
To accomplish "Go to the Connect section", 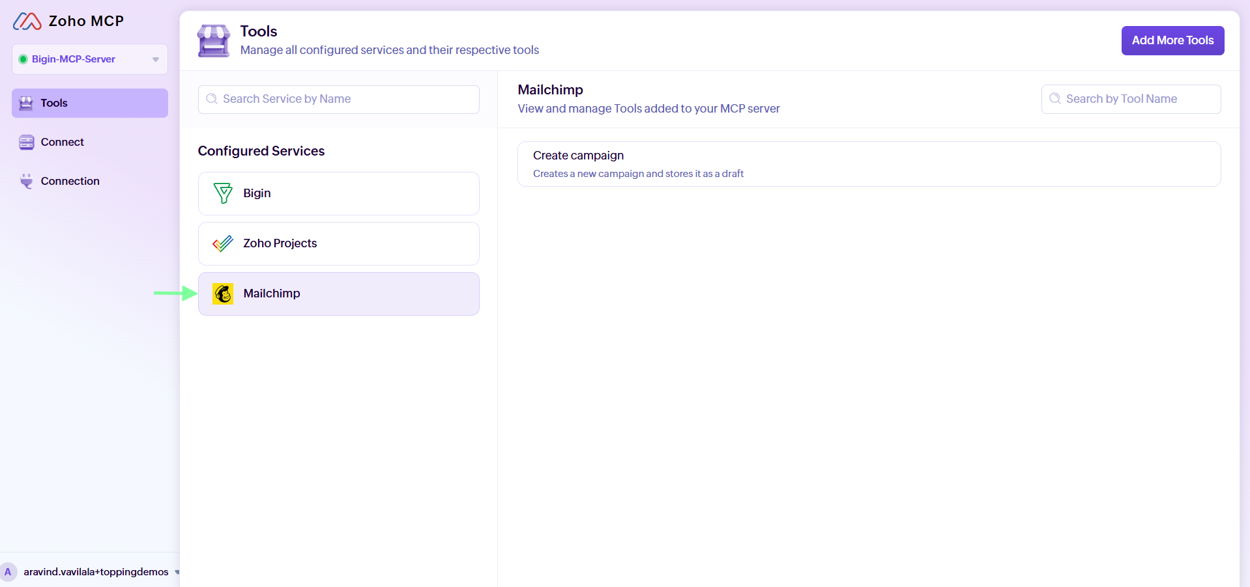I will click(x=90, y=143).
